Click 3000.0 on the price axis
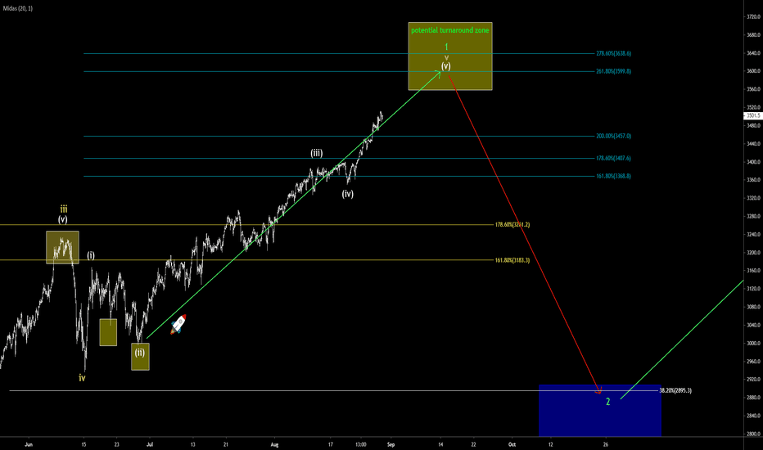The height and width of the screenshot is (450, 763). click(753, 344)
